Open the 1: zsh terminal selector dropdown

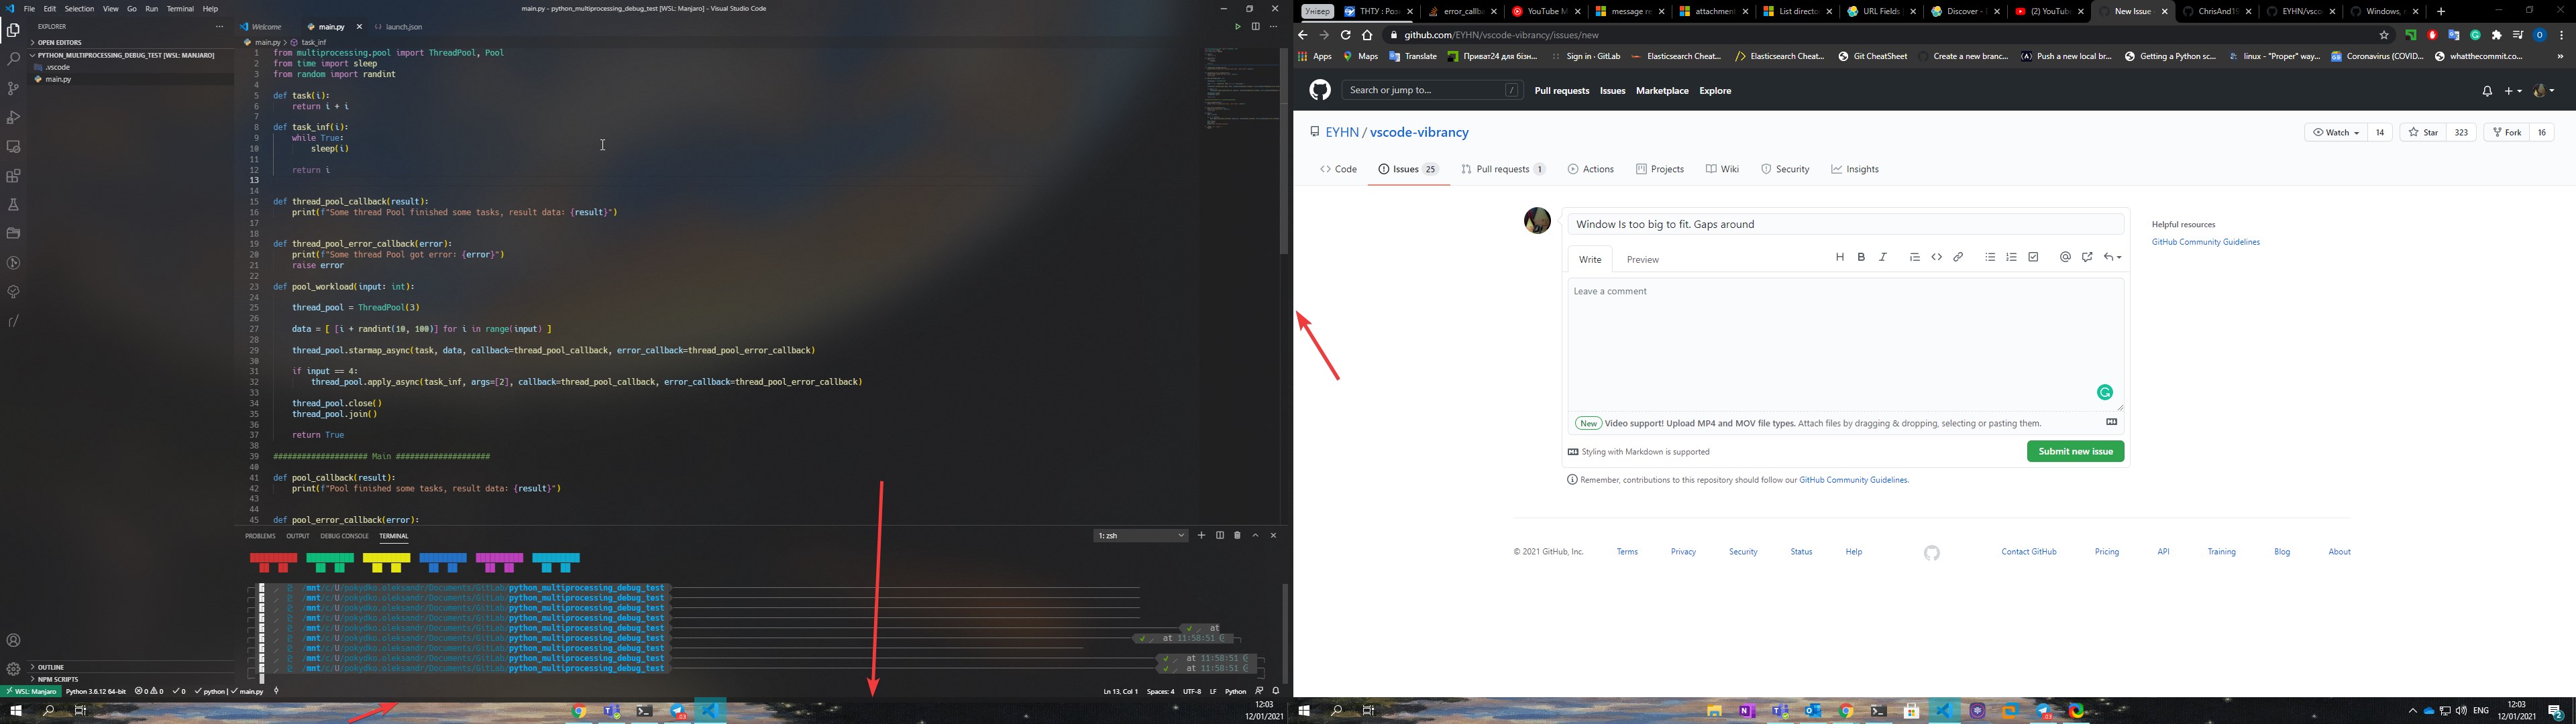coord(1140,535)
